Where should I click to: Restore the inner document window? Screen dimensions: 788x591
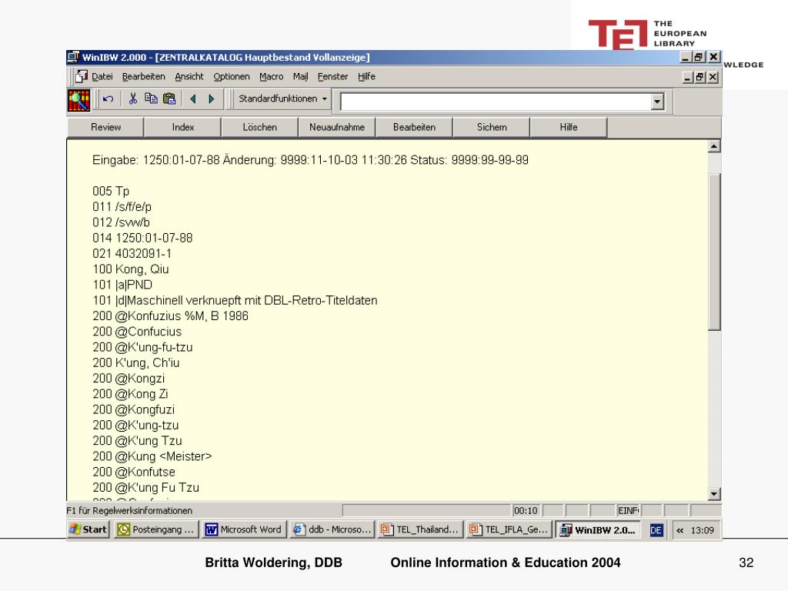pyautogui.click(x=700, y=78)
